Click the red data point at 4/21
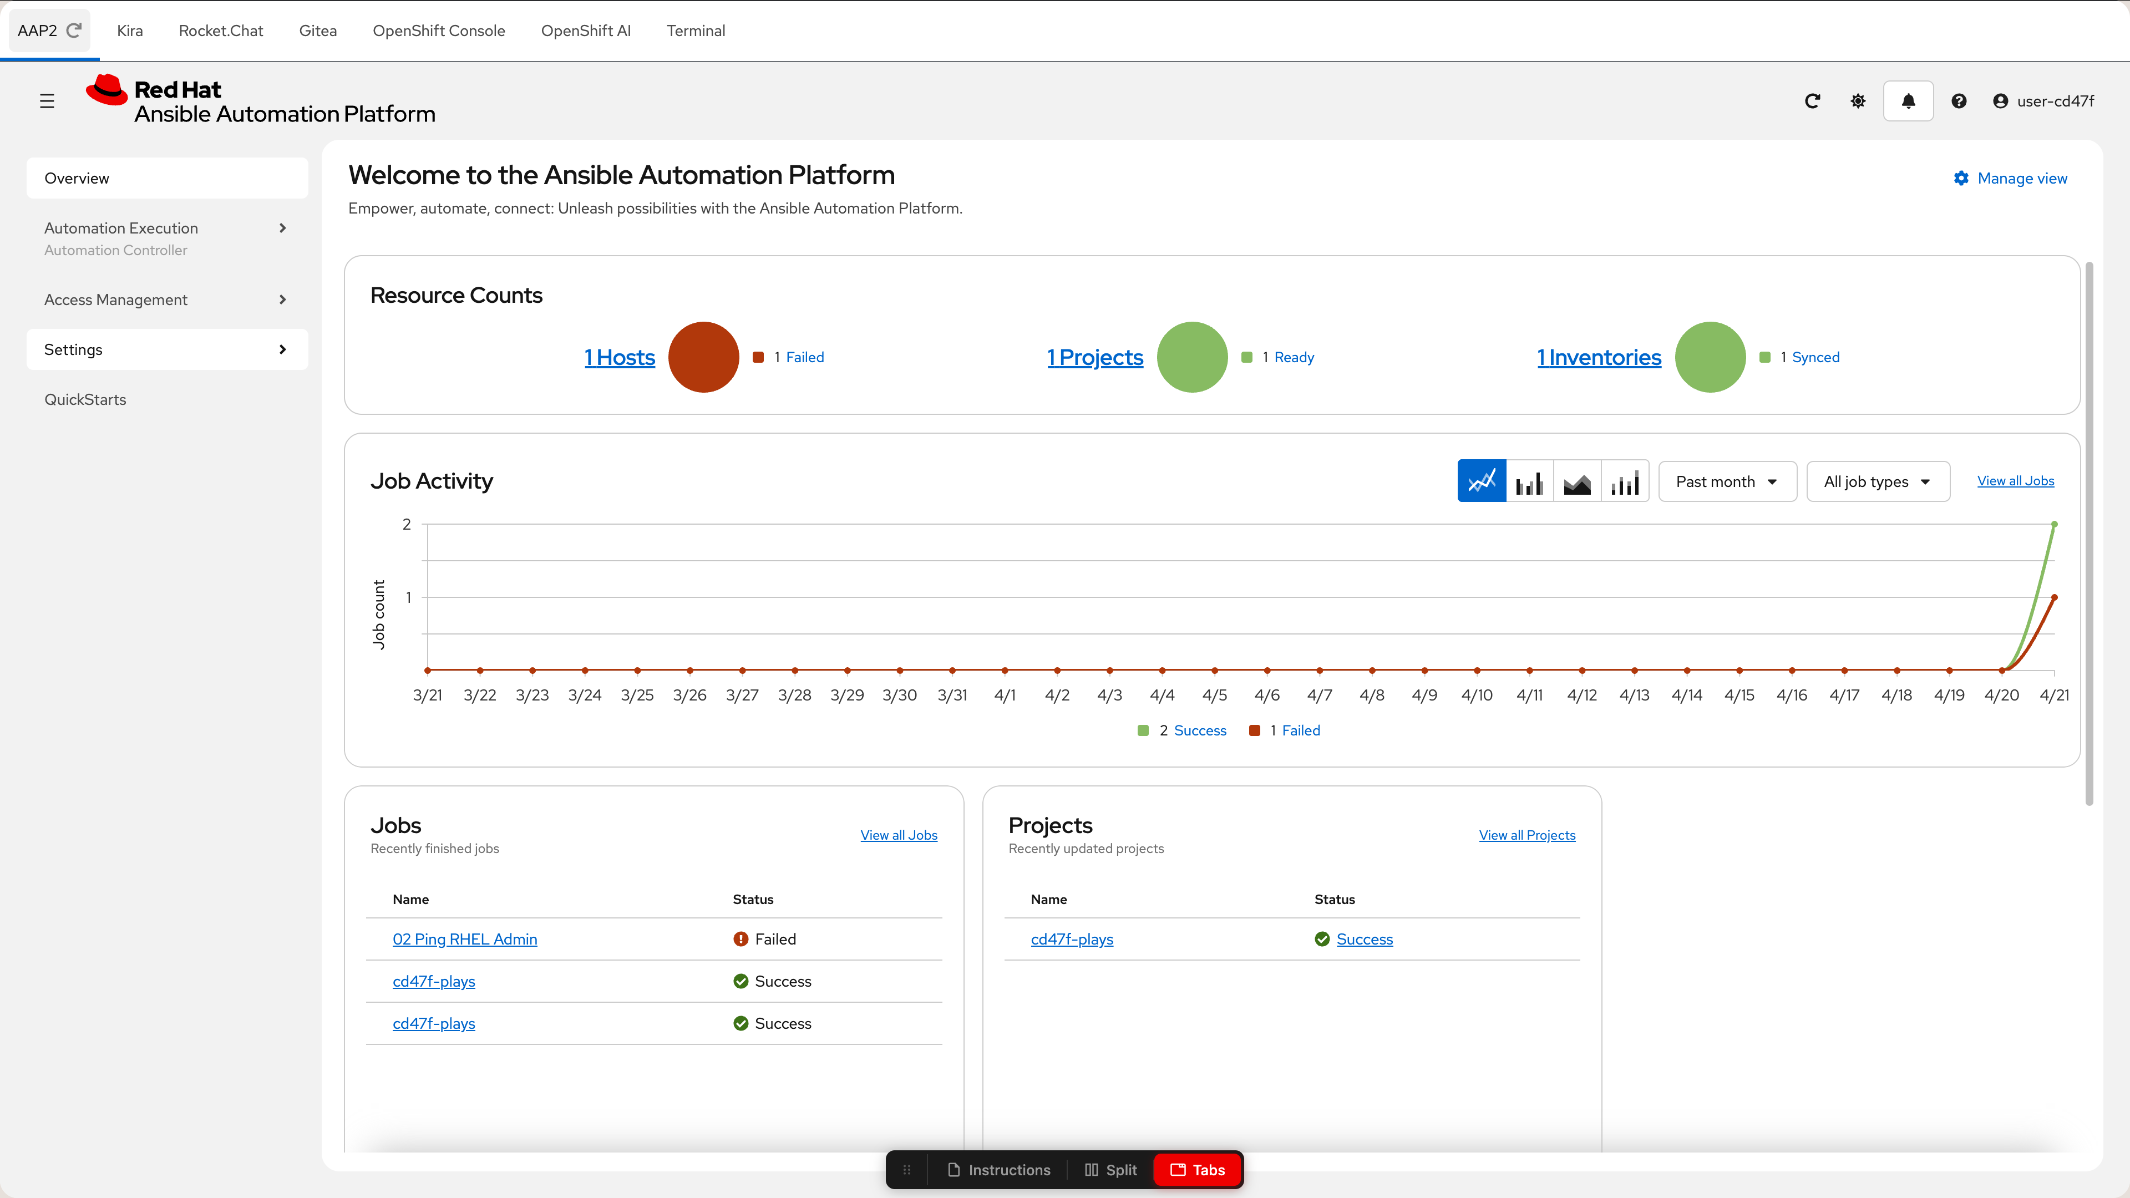This screenshot has width=2130, height=1198. point(2054,597)
